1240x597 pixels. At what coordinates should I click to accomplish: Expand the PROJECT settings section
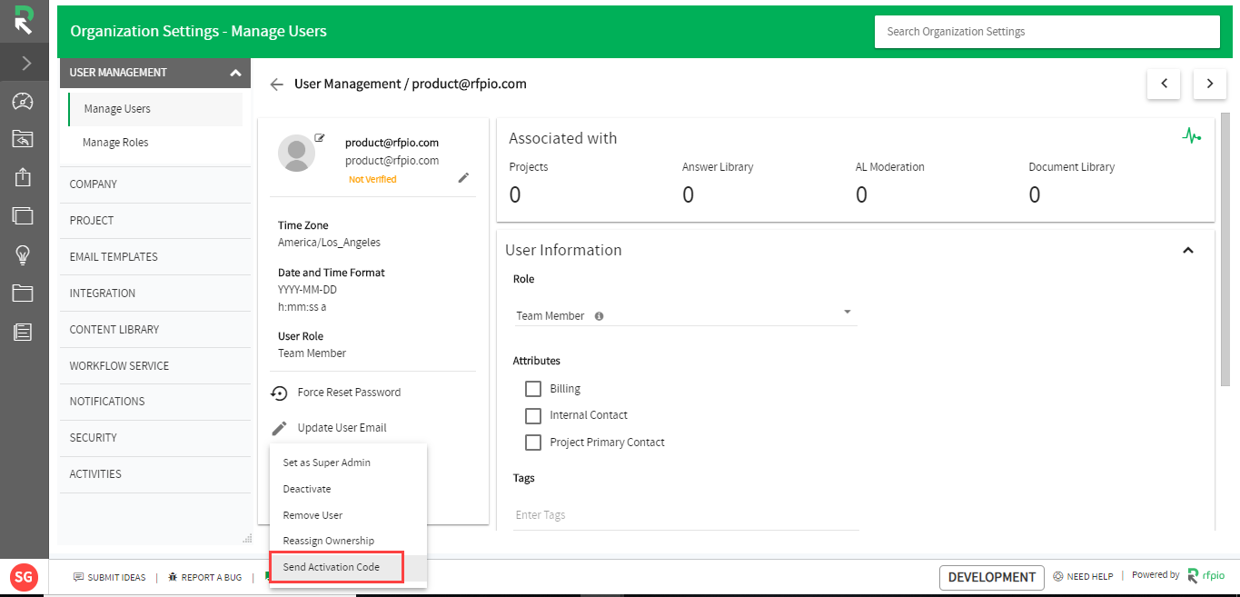(155, 221)
